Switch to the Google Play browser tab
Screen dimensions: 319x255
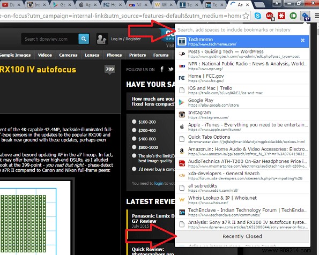point(62,4)
